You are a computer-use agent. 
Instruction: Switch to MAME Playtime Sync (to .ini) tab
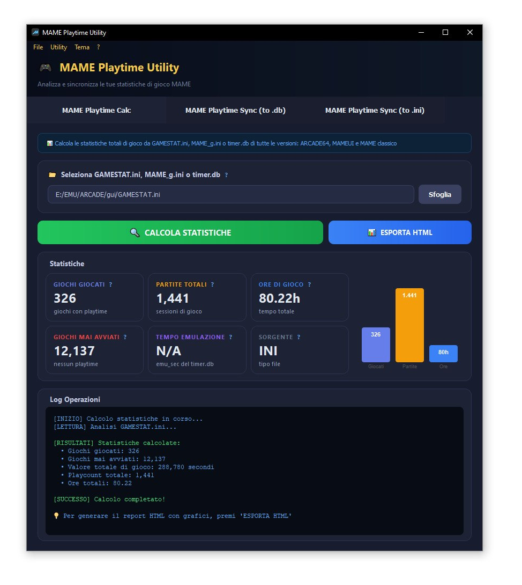tap(375, 111)
